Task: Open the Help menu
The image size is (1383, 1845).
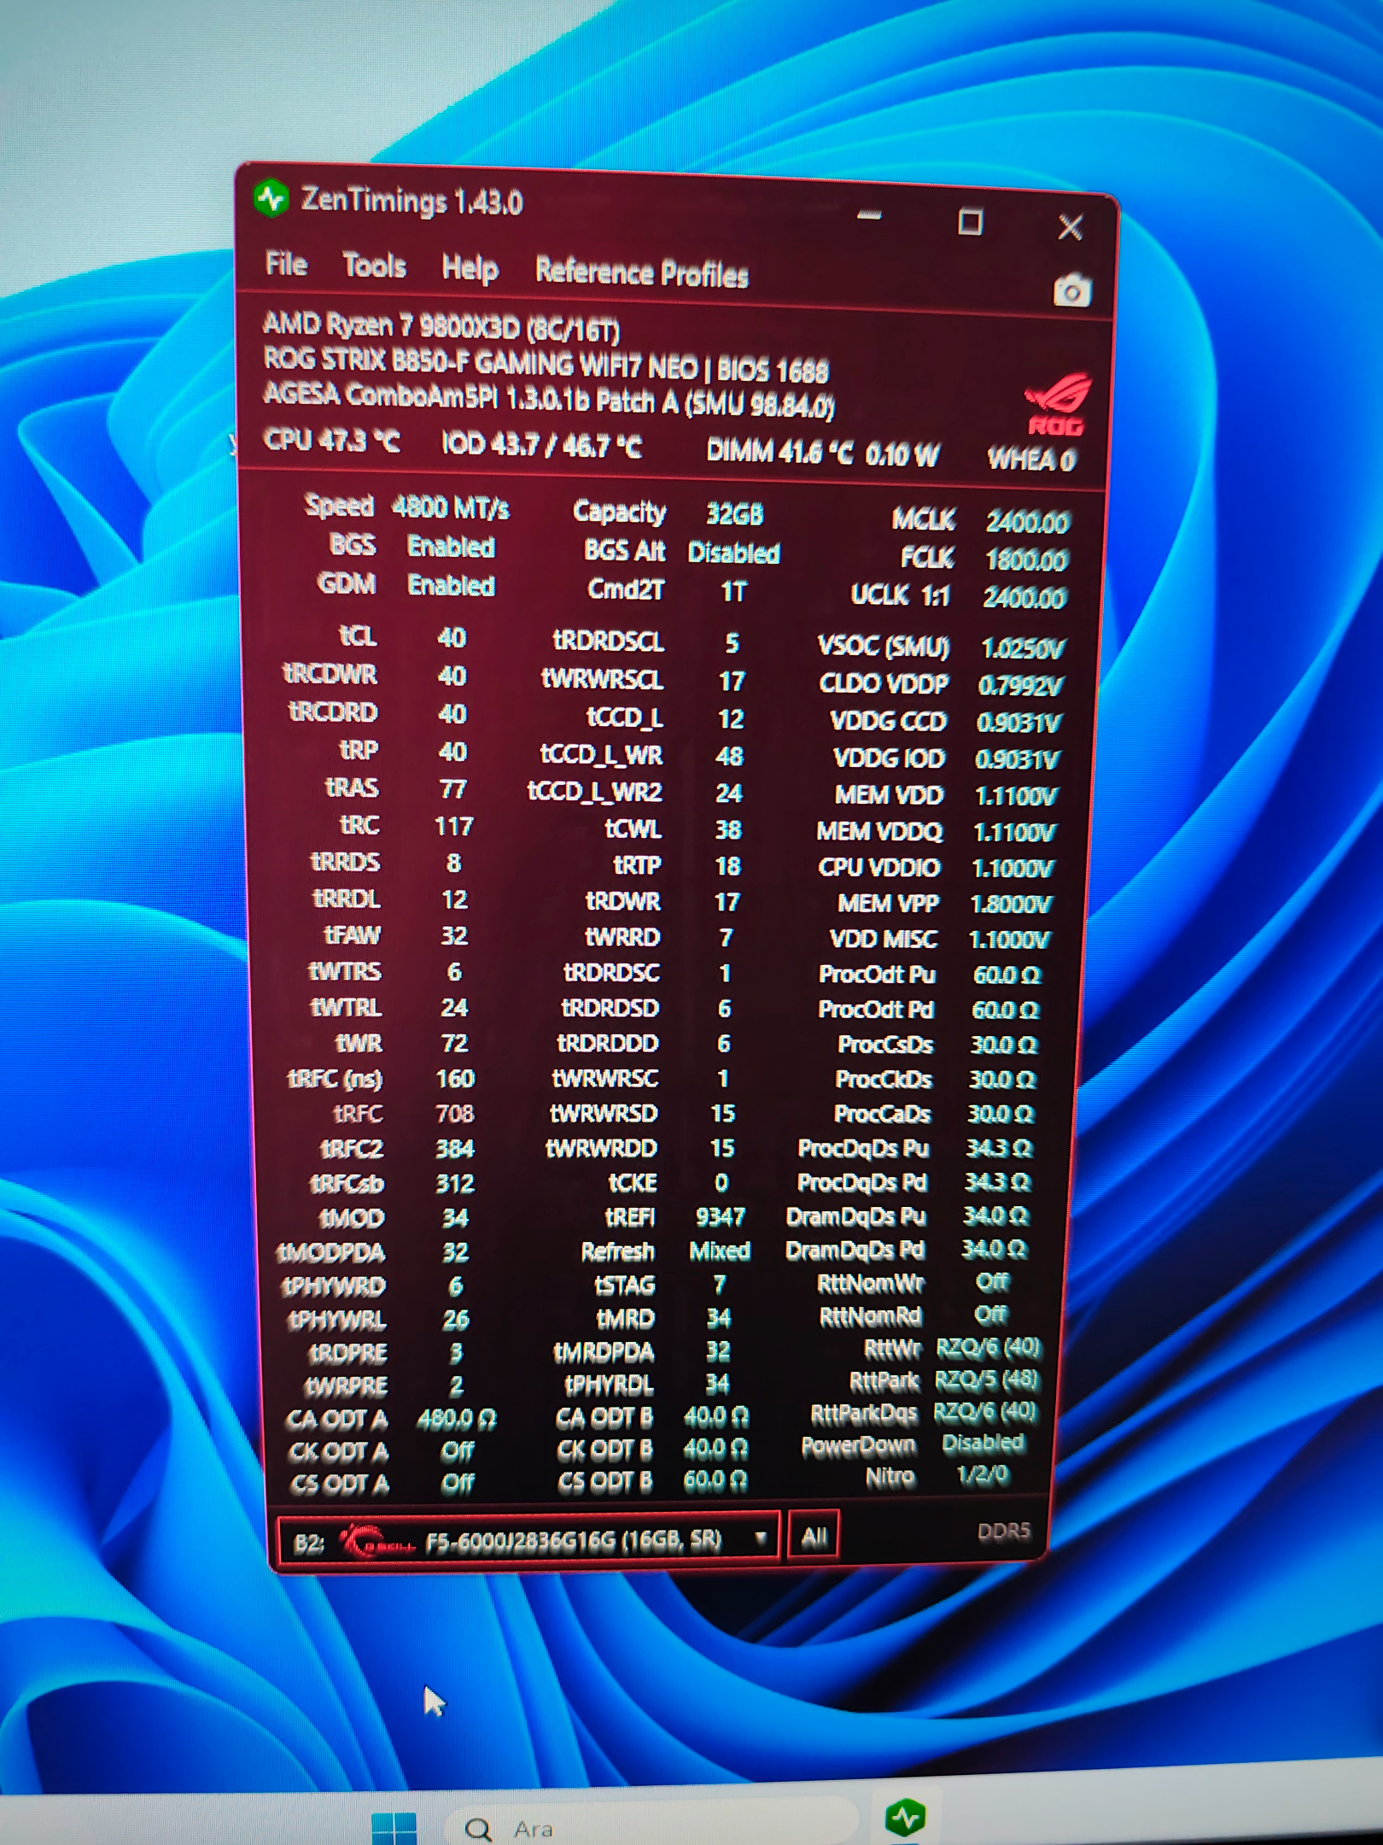Action: pos(470,269)
